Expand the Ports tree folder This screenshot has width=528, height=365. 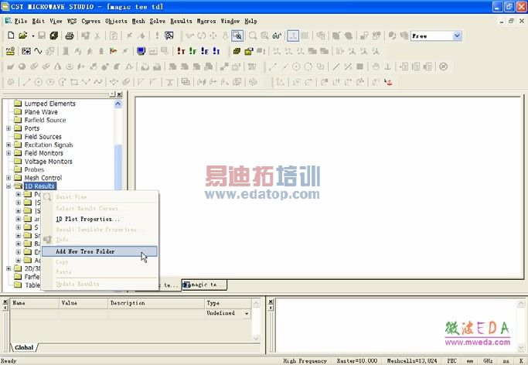tap(9, 128)
